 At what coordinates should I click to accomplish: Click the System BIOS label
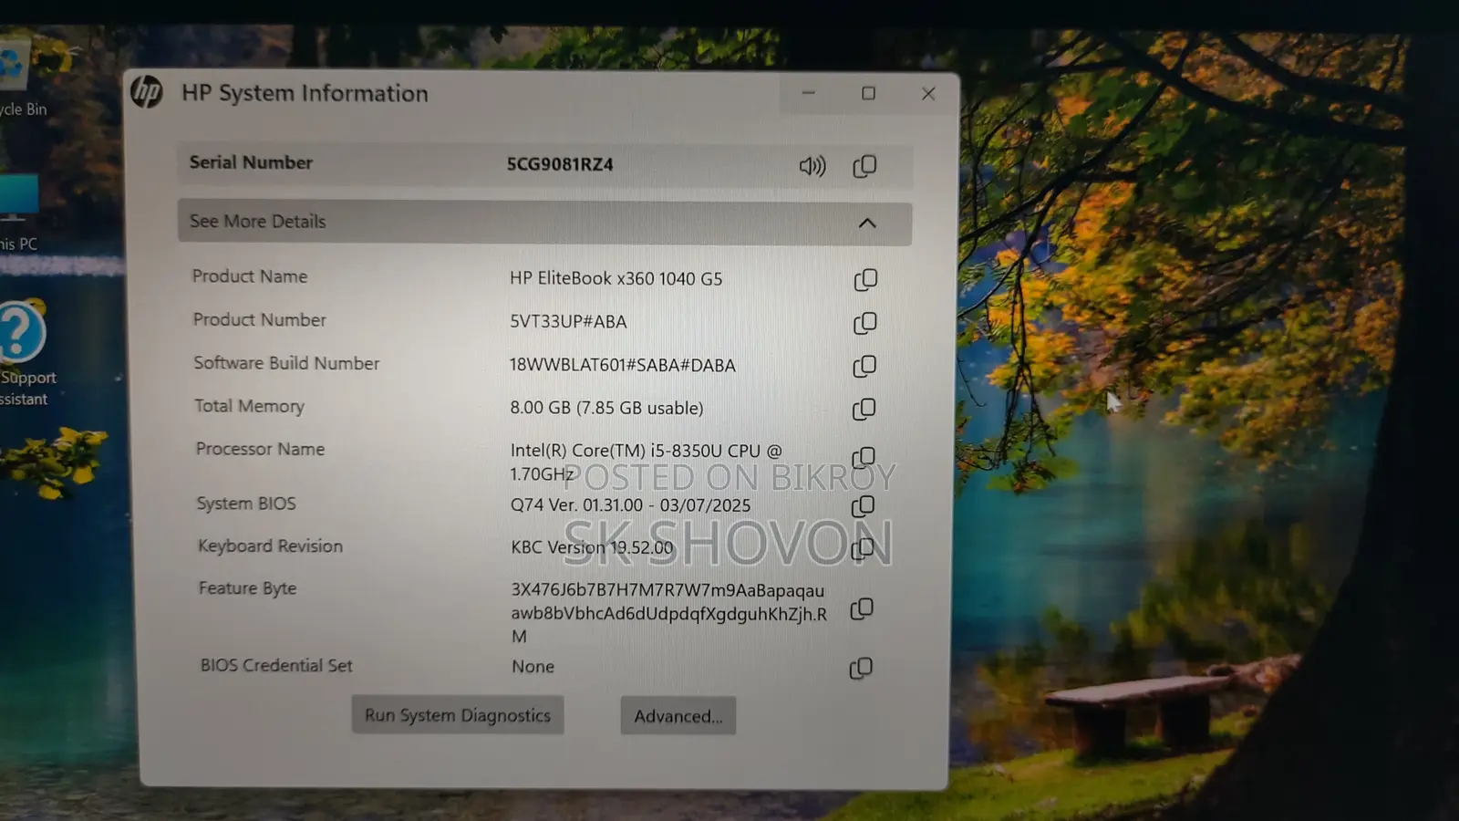point(246,504)
